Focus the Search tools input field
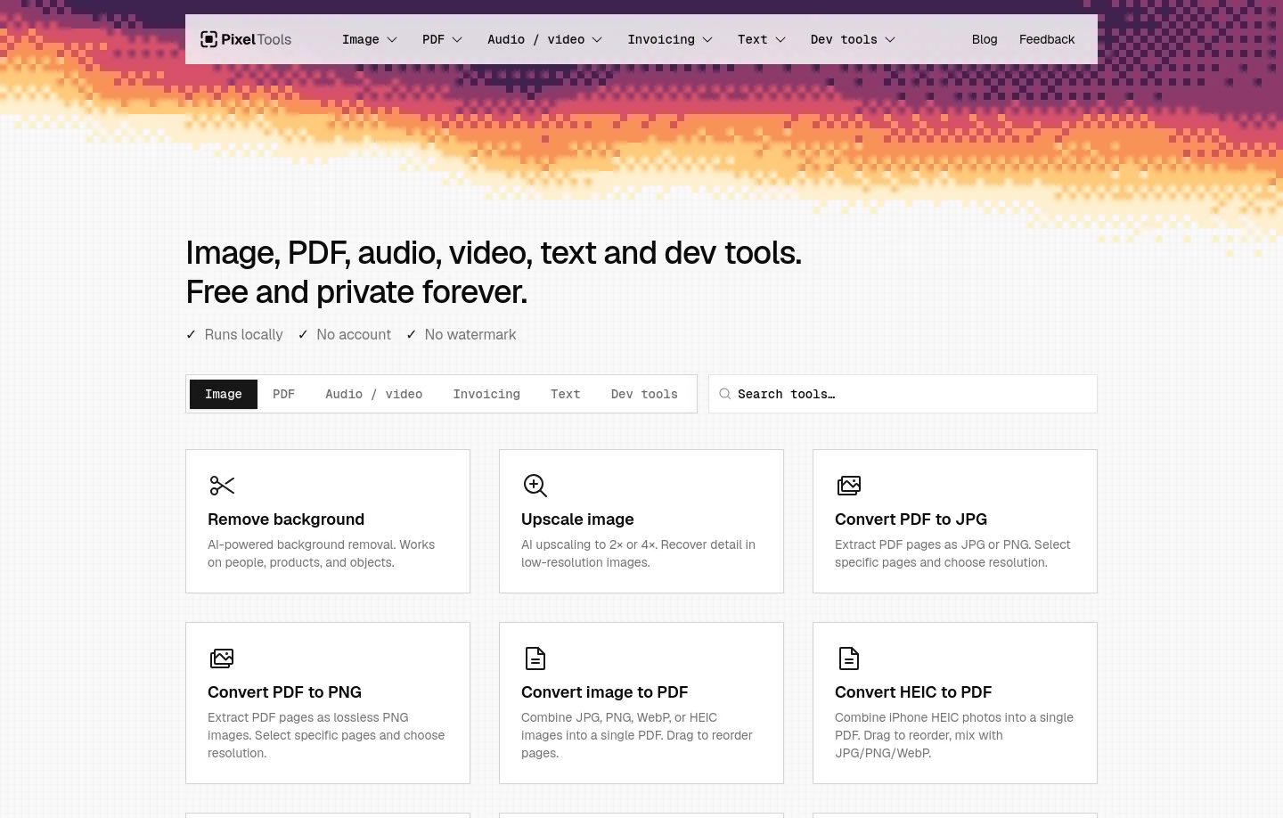 coord(903,394)
